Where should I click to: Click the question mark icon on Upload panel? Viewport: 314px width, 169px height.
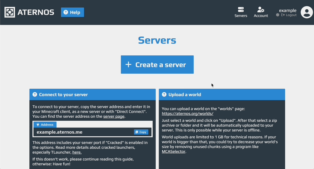click(x=164, y=94)
